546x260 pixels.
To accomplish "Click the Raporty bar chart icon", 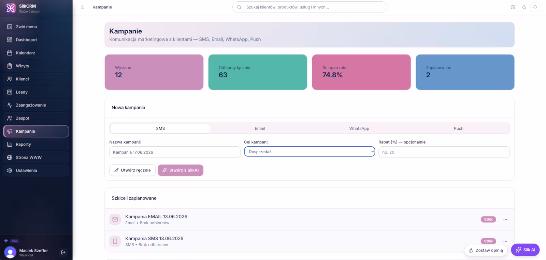I will click(10, 144).
